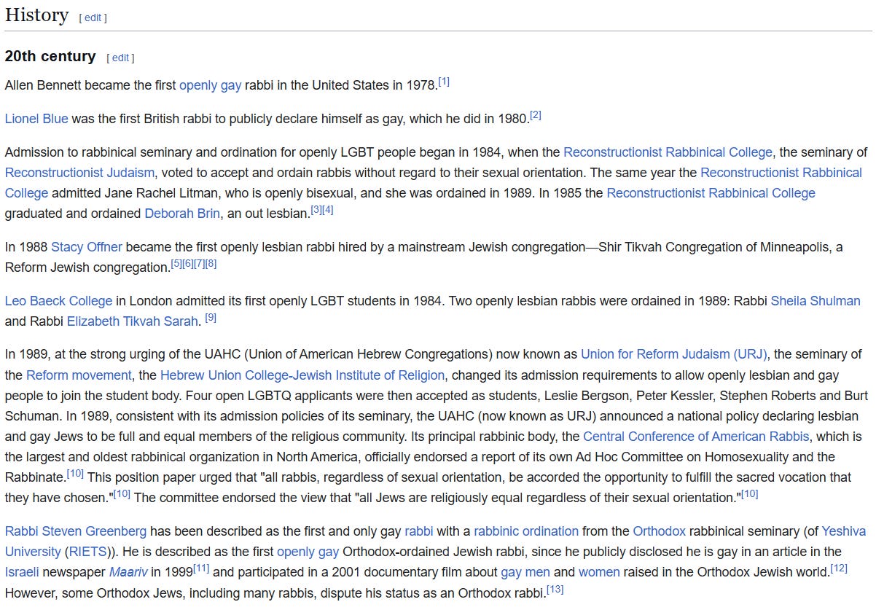The width and height of the screenshot is (876, 610).
Task: Open citation [11] after 1999
Action: [x=201, y=568]
